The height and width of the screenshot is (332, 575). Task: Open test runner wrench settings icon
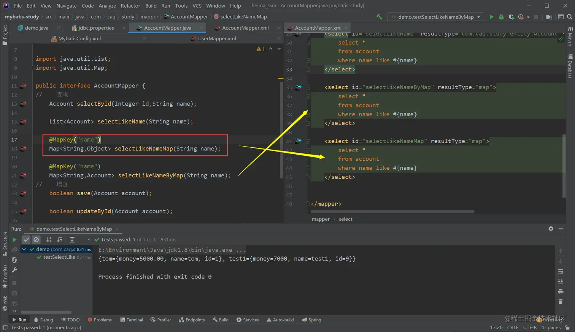point(14,270)
